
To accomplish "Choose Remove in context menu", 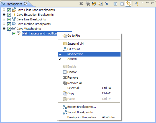I will coord(89,77).
